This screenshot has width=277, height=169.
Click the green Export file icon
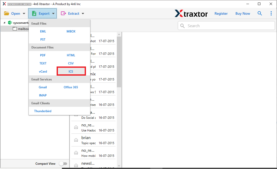pos(34,13)
